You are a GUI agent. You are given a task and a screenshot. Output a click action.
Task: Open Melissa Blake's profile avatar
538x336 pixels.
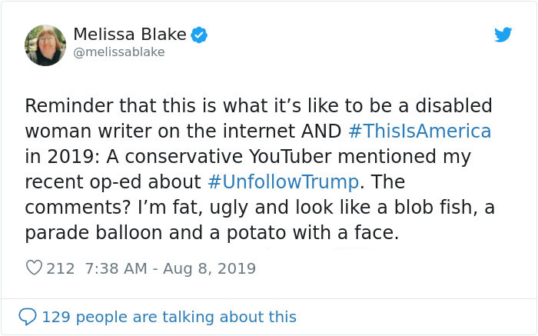(x=45, y=45)
